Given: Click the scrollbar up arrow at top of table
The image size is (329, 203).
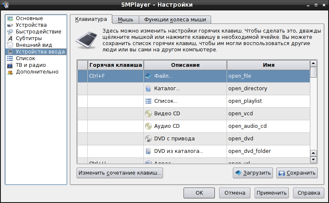Looking at the screenshot, I should (x=313, y=63).
